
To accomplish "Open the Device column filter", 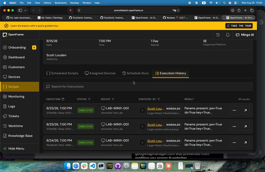I will [x=113, y=99].
